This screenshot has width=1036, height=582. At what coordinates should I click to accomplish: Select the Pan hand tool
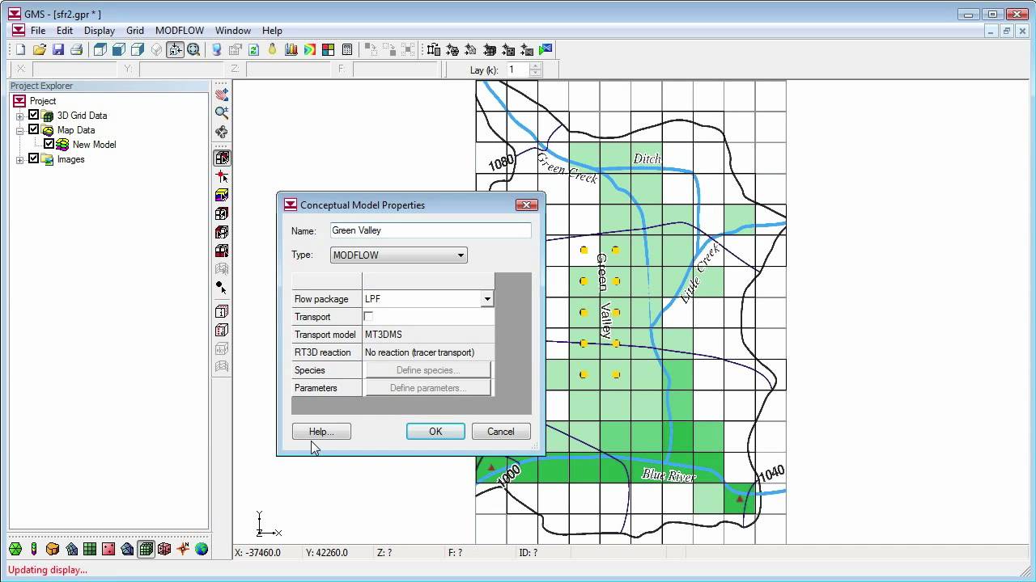point(222,95)
